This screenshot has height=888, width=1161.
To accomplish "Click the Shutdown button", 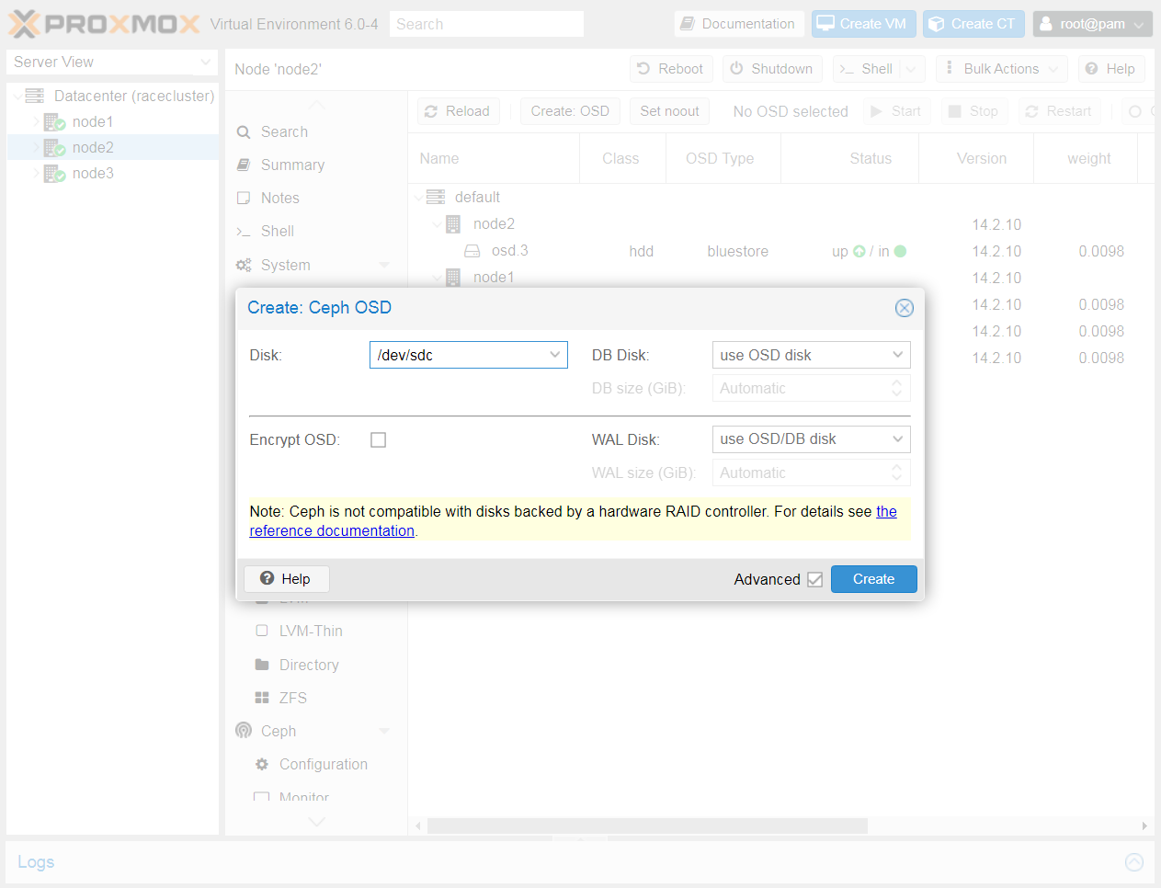I will pyautogui.click(x=772, y=69).
